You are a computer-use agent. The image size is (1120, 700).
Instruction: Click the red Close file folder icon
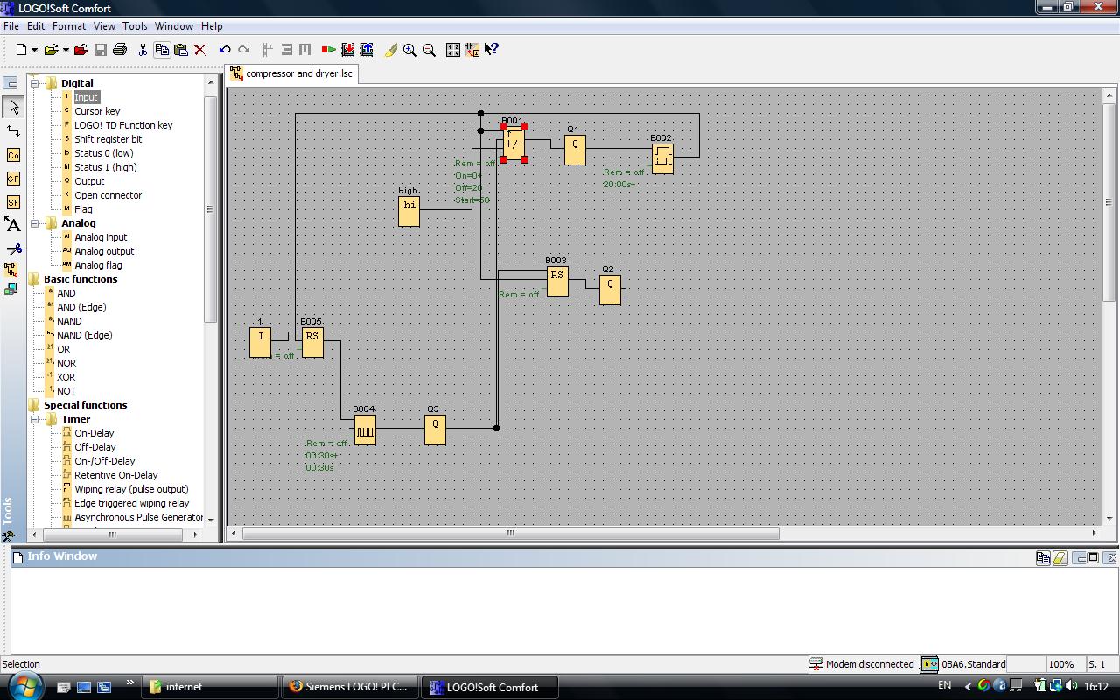pyautogui.click(x=81, y=50)
